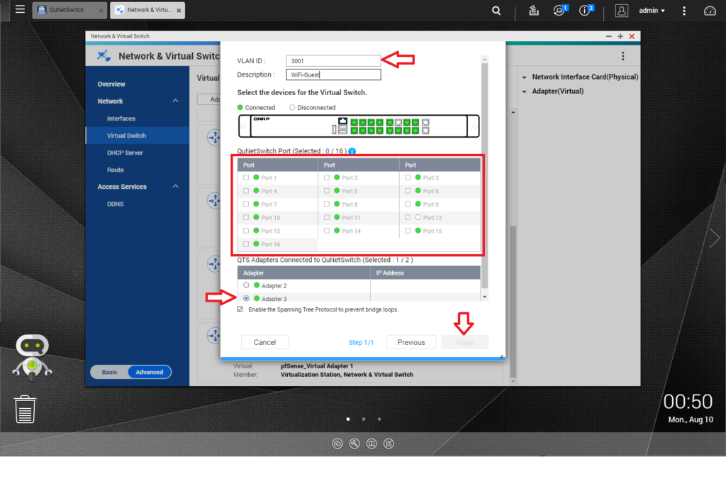
Task: Open the top bar more options dots
Action: (x=684, y=11)
